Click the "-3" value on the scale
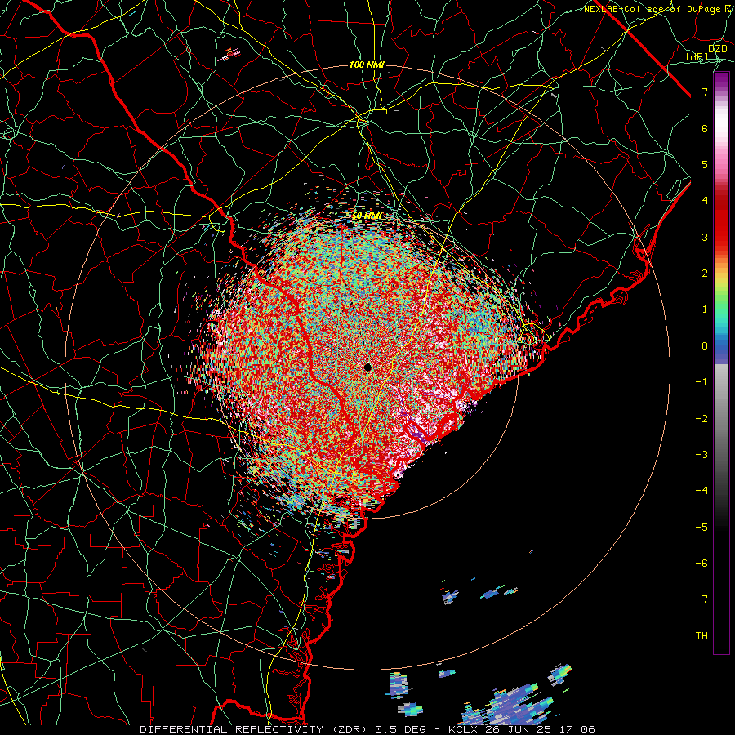This screenshot has width=735, height=735. click(x=702, y=455)
